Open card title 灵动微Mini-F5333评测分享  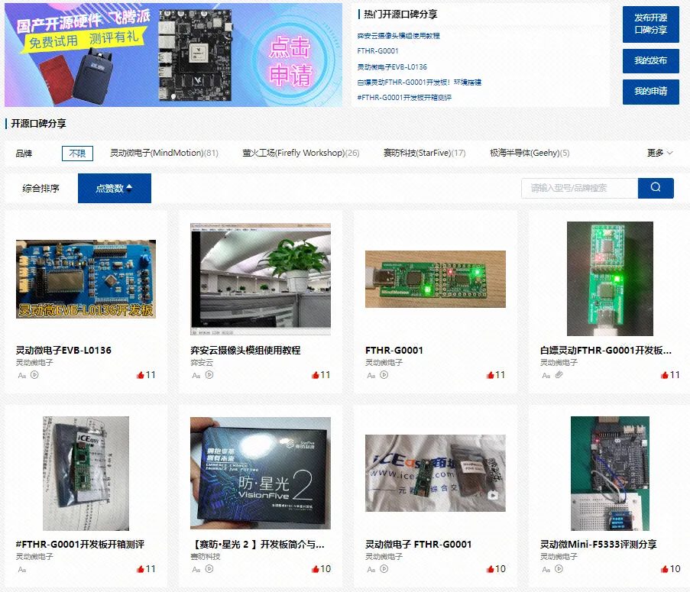click(598, 544)
